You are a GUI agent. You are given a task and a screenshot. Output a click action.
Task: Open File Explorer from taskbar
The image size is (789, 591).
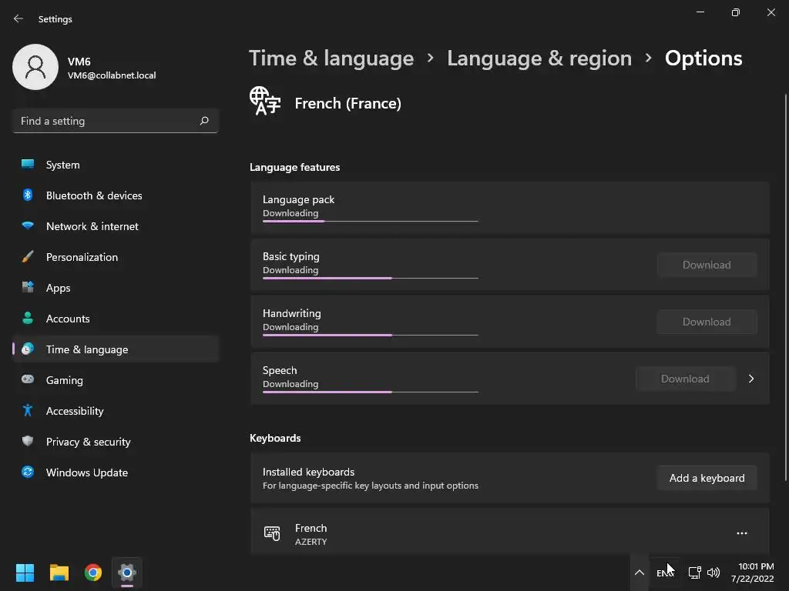tap(59, 573)
